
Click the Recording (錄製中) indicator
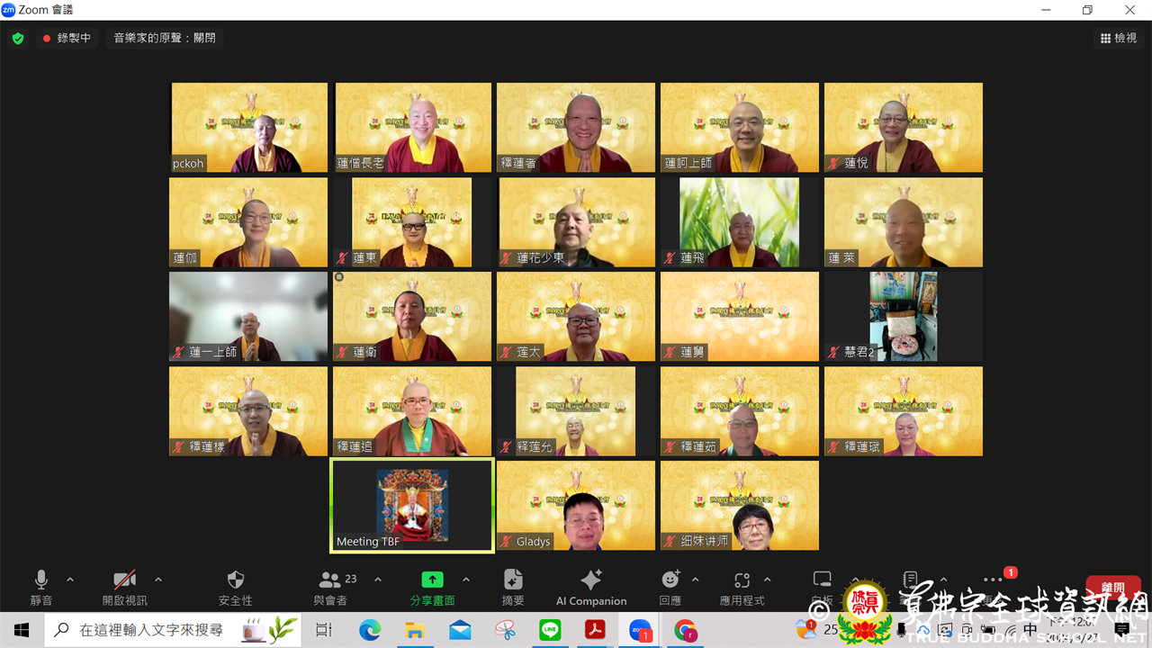pyautogui.click(x=67, y=39)
